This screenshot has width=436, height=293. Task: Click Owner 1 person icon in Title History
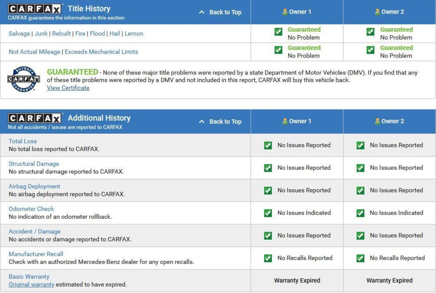tap(285, 12)
